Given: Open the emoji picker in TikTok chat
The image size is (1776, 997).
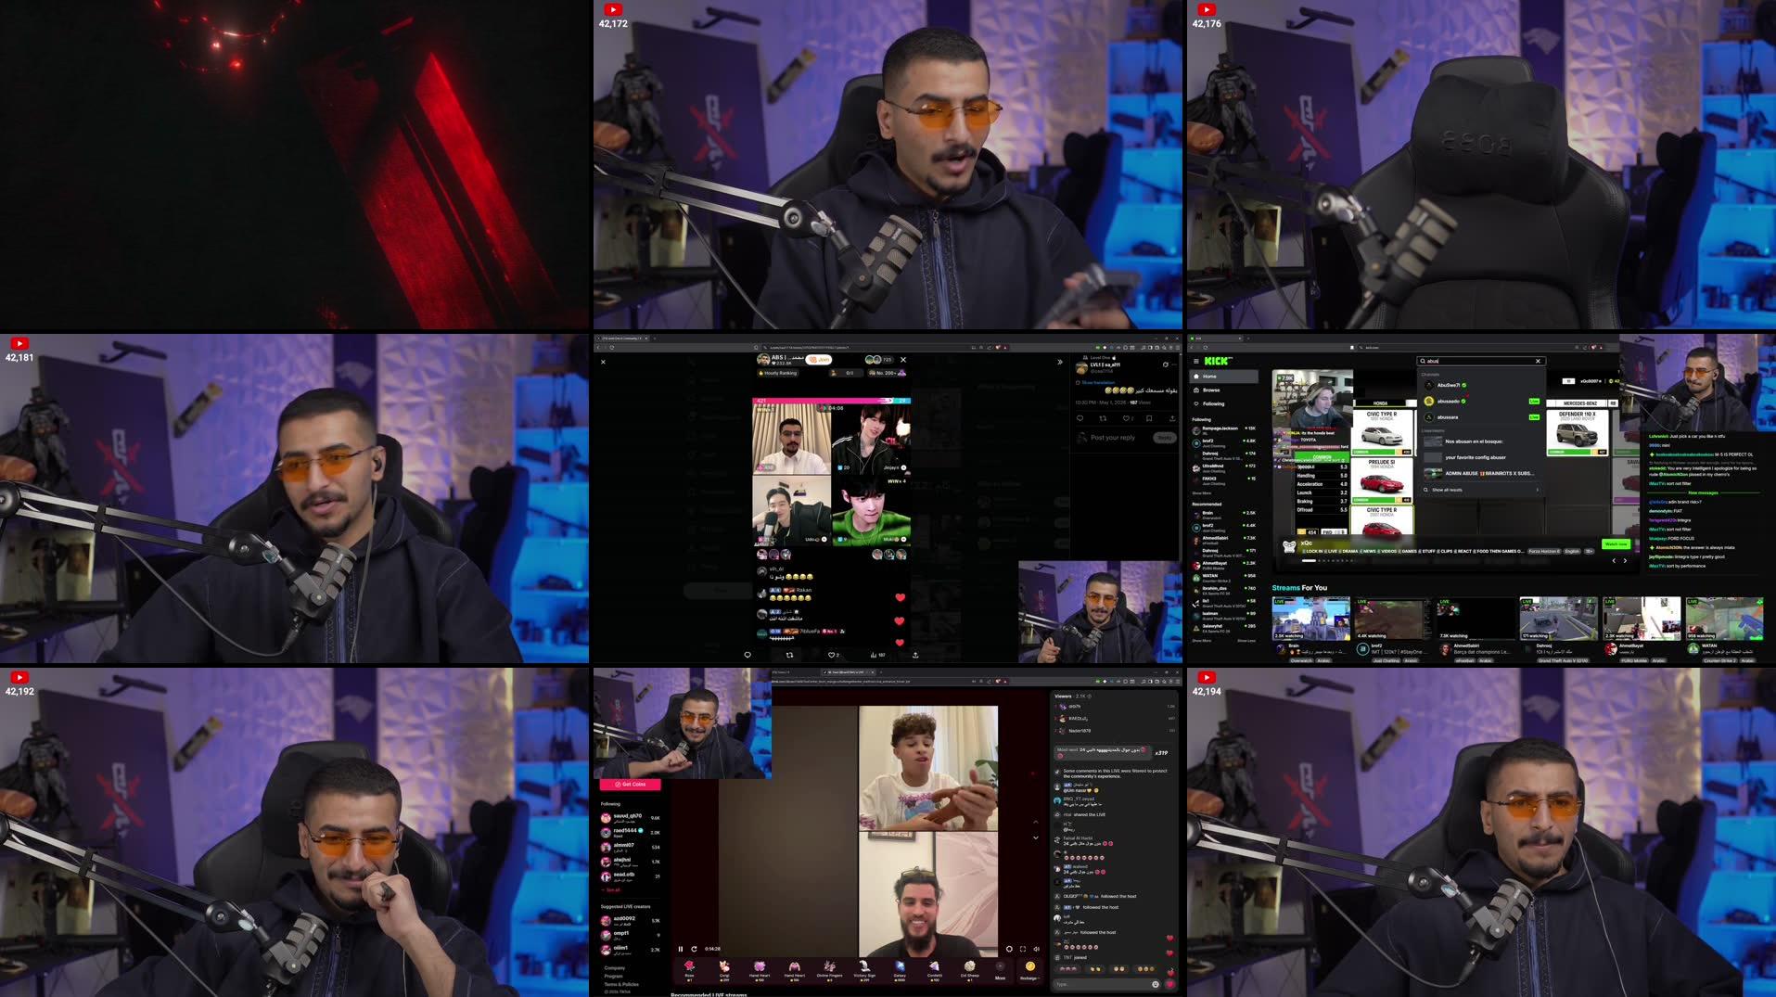Looking at the screenshot, I should (x=1156, y=984).
